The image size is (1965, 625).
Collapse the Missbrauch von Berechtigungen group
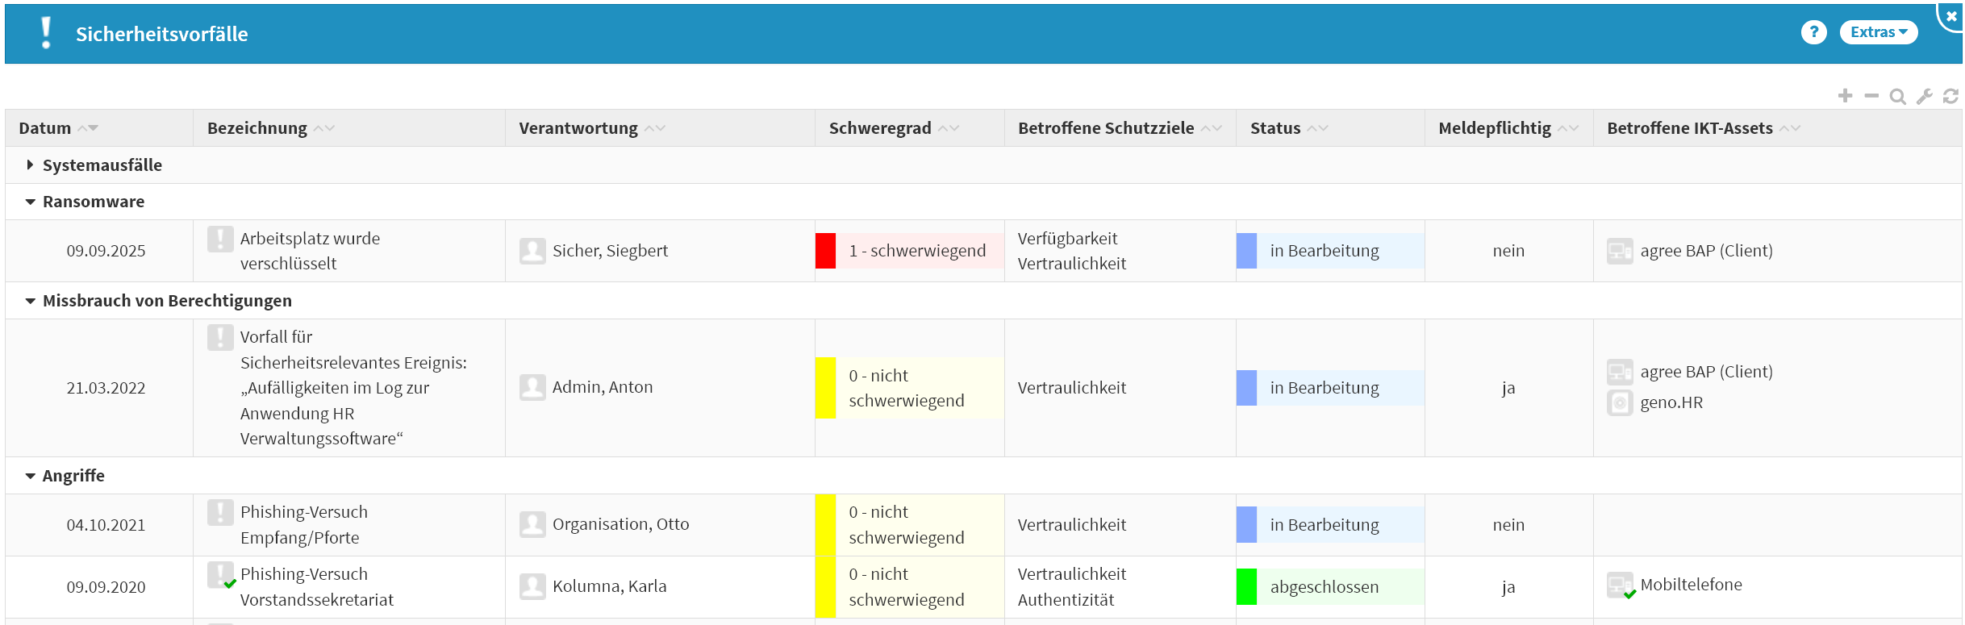pos(31,301)
